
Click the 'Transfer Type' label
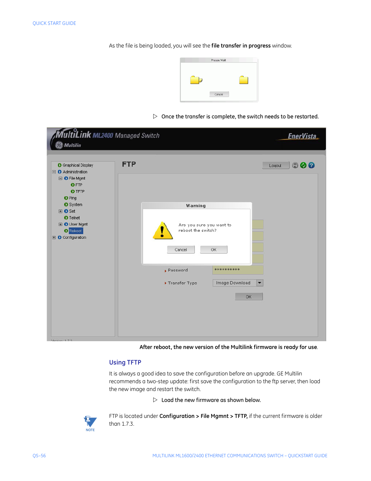[x=182, y=283]
